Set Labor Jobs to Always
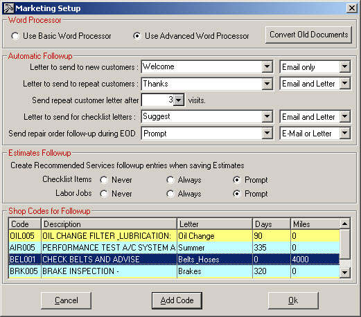The image size is (361, 317). pos(170,194)
